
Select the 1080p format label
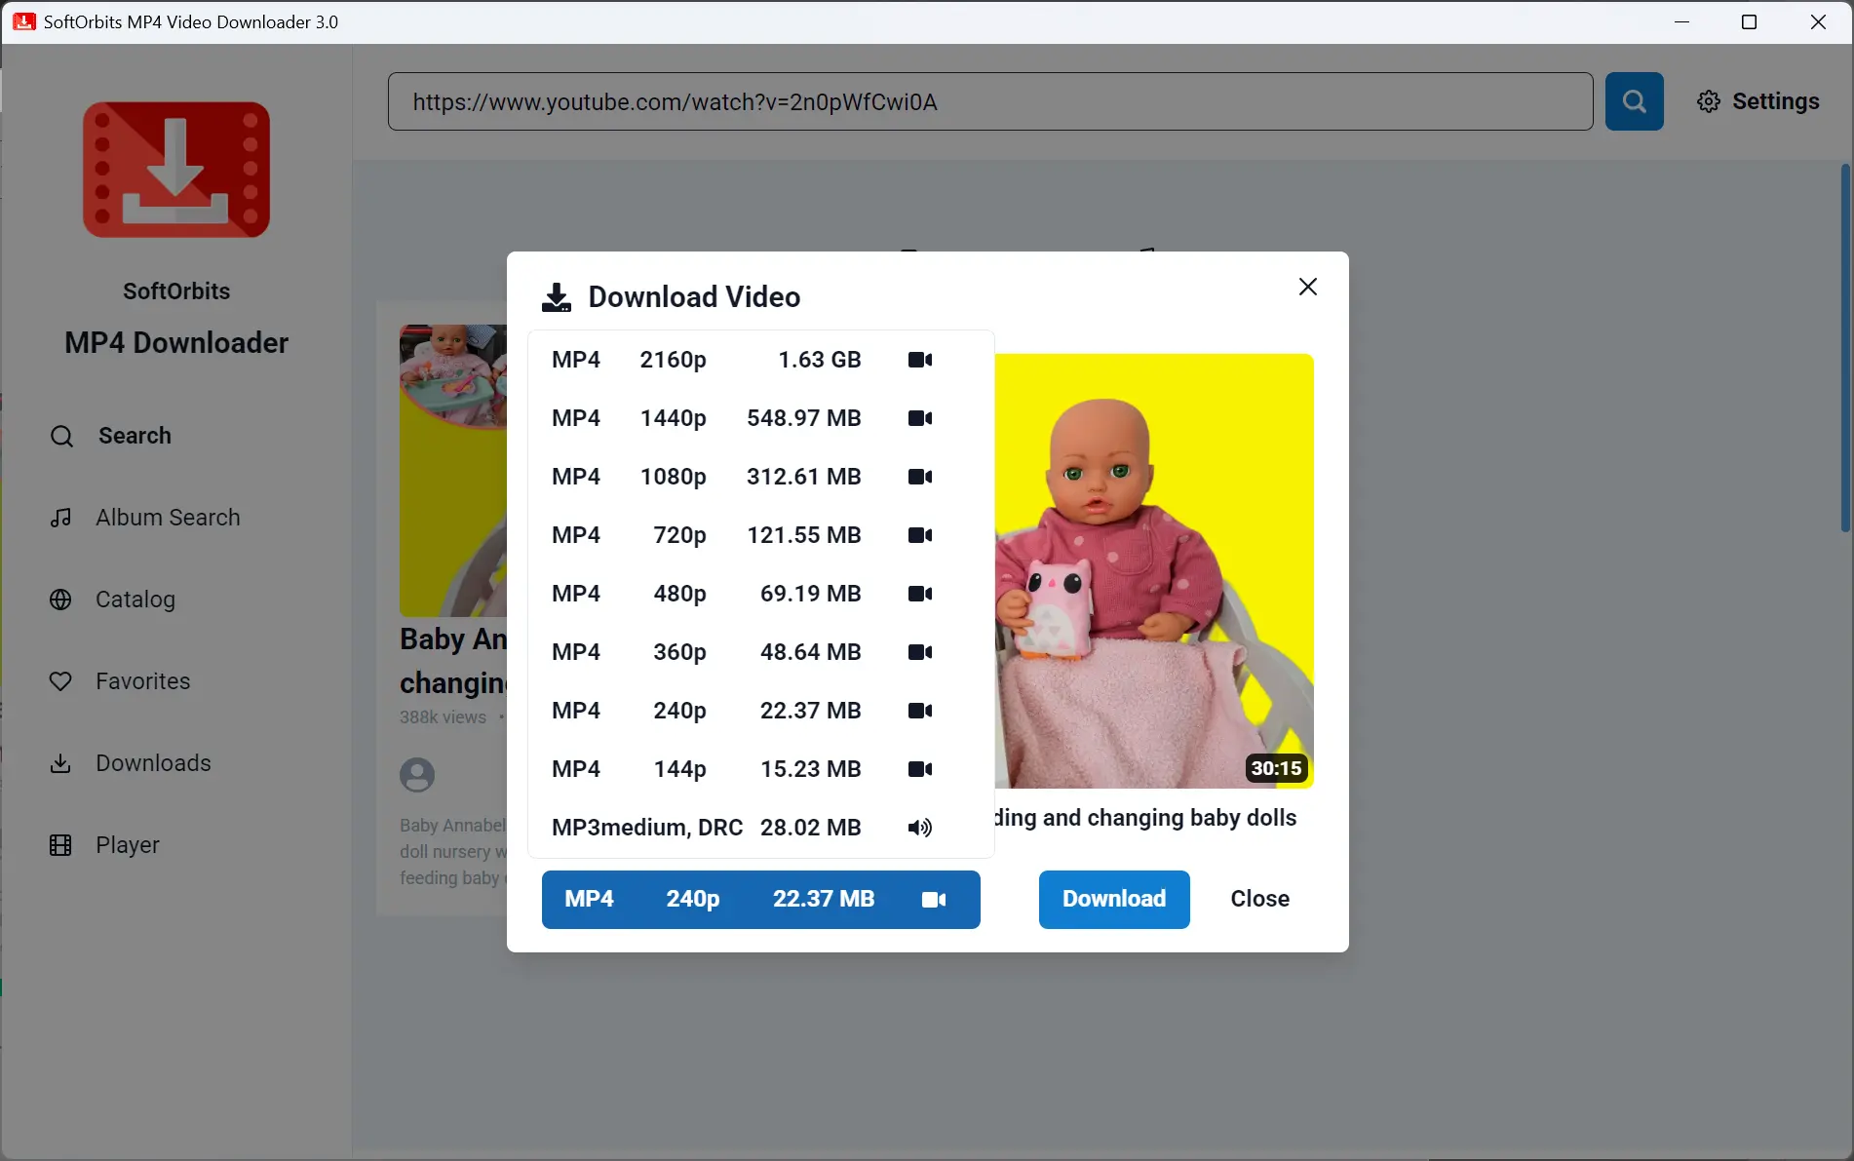coord(673,477)
